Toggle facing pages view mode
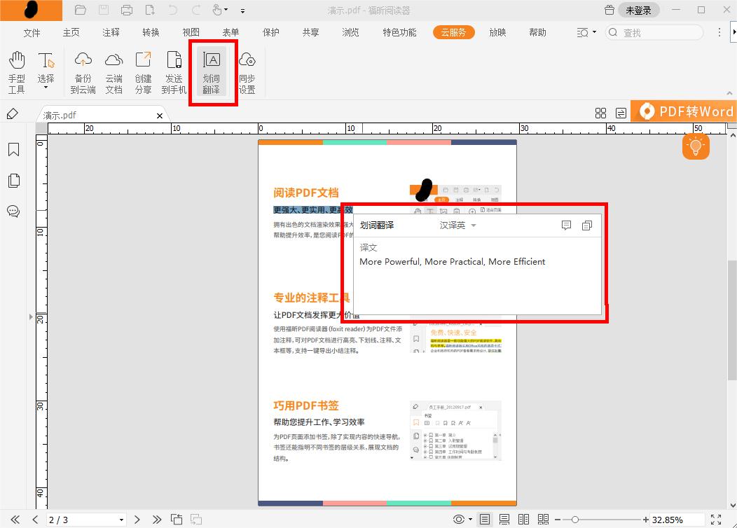Screen dimensions: 737x528 tap(523, 519)
